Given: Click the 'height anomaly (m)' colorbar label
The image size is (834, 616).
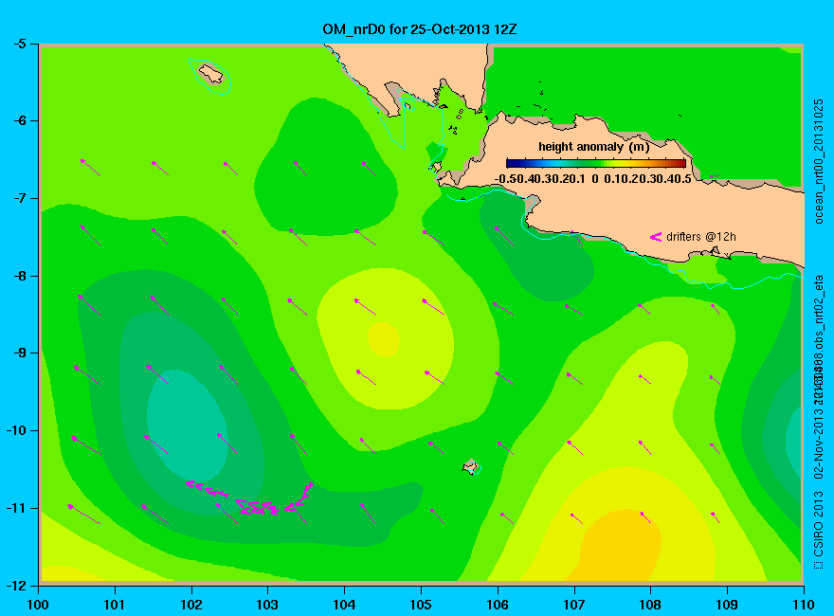Looking at the screenshot, I should tap(593, 147).
